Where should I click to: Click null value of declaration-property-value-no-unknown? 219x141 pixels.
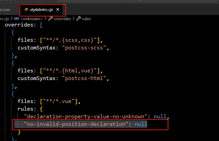(x=160, y=117)
